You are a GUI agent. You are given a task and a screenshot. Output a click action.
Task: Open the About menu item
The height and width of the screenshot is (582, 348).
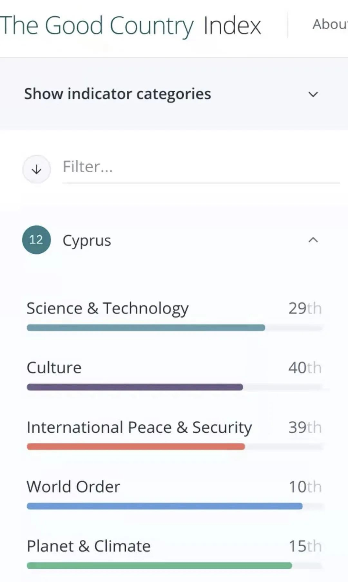coord(330,24)
